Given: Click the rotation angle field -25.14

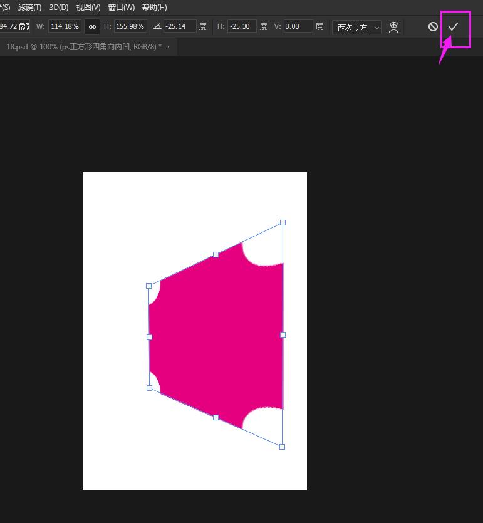Looking at the screenshot, I should tap(180, 26).
